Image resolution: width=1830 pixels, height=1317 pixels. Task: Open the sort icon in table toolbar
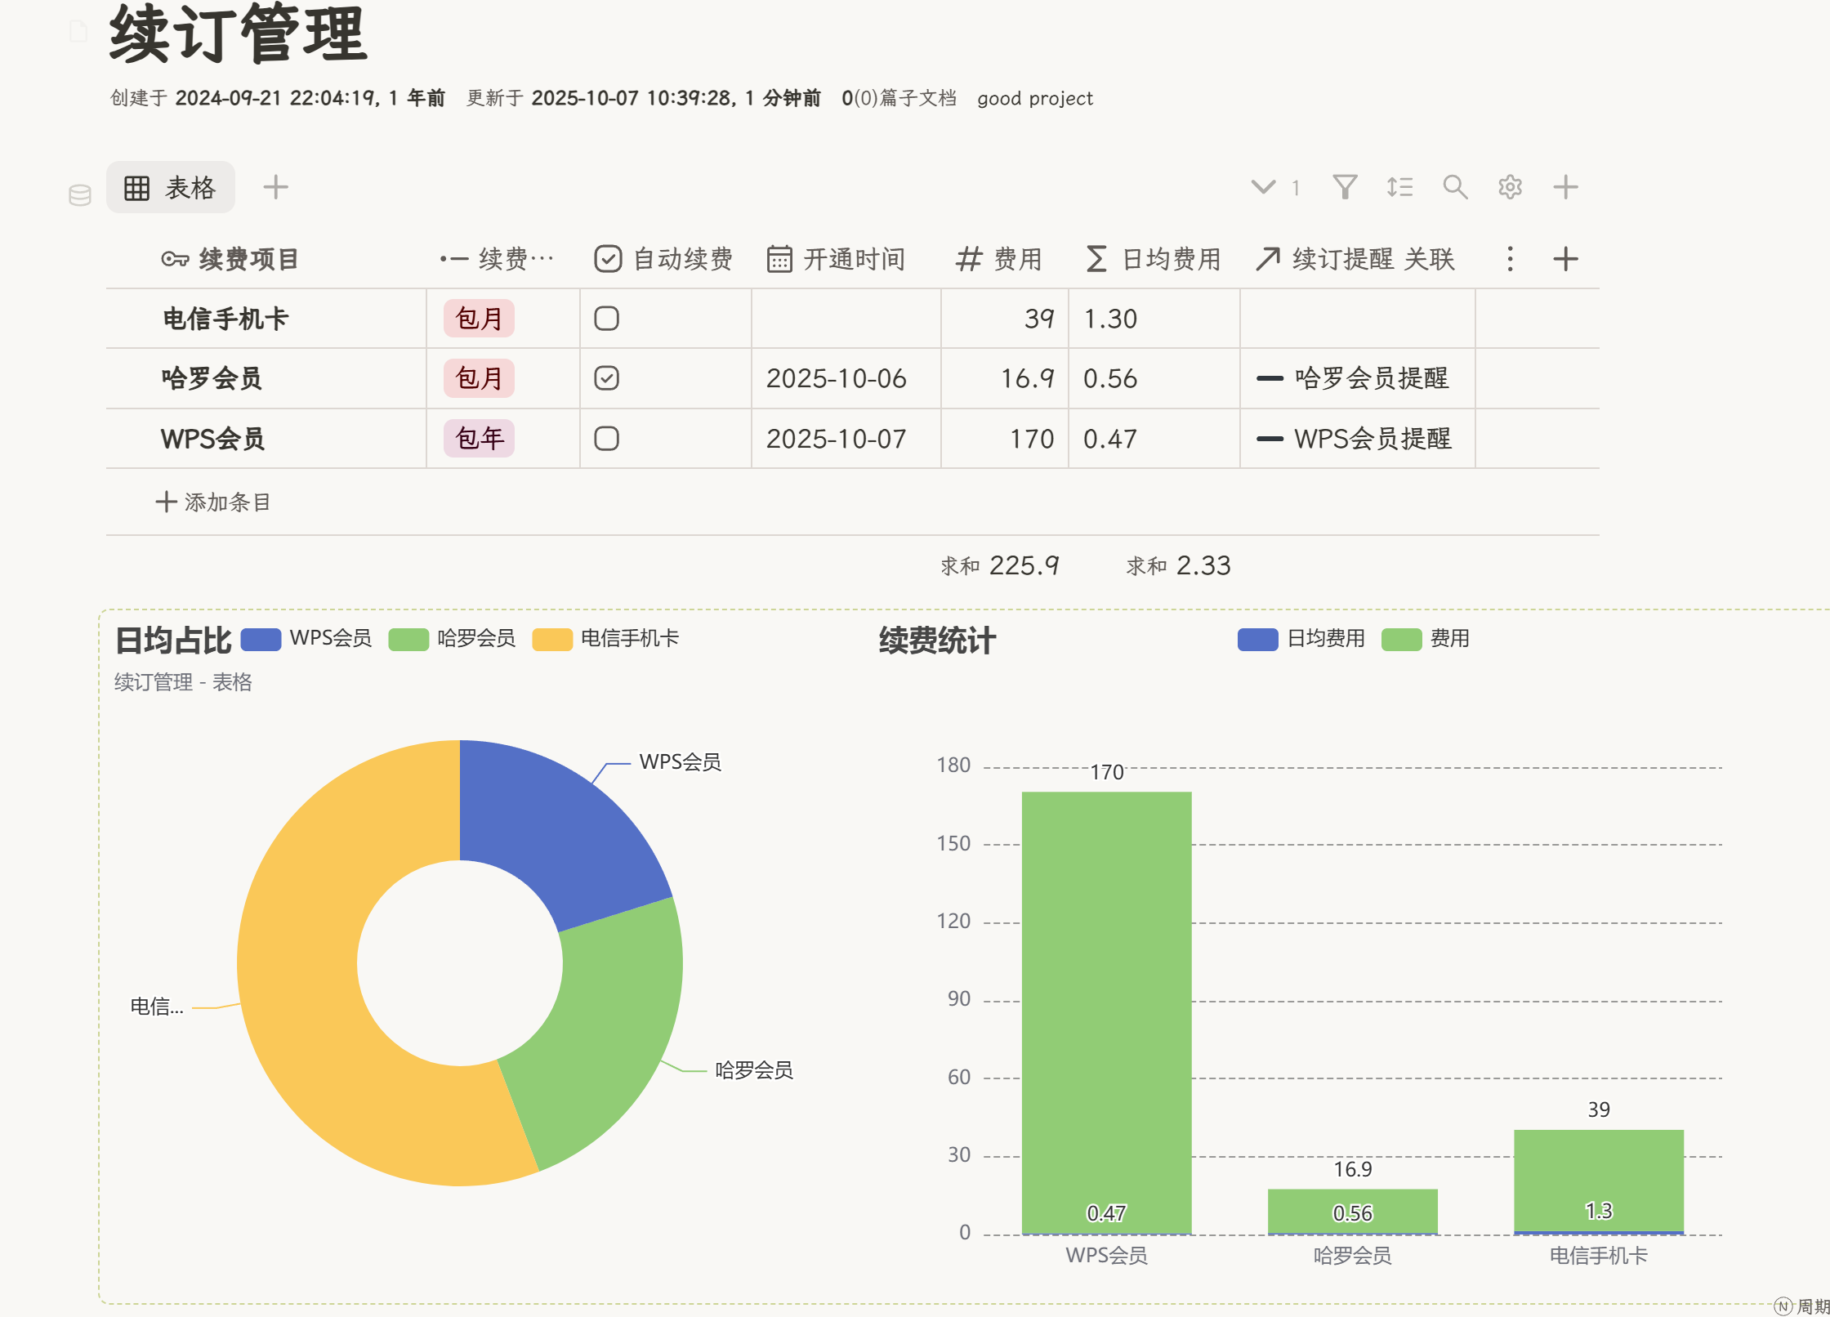point(1399,187)
